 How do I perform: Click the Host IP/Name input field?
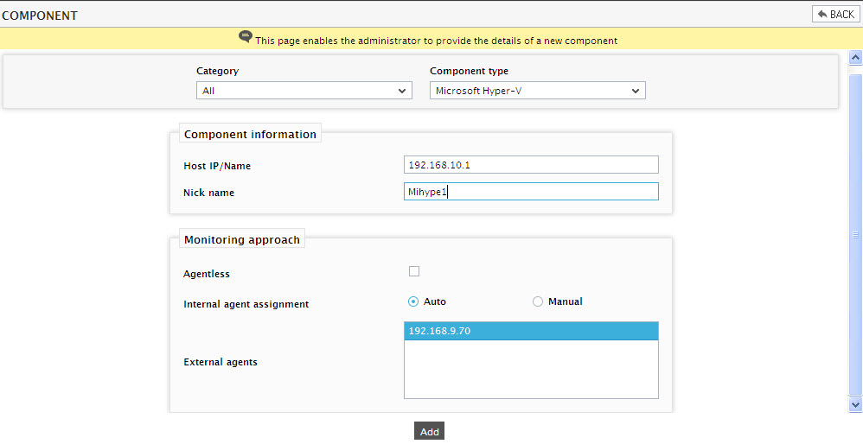point(531,164)
